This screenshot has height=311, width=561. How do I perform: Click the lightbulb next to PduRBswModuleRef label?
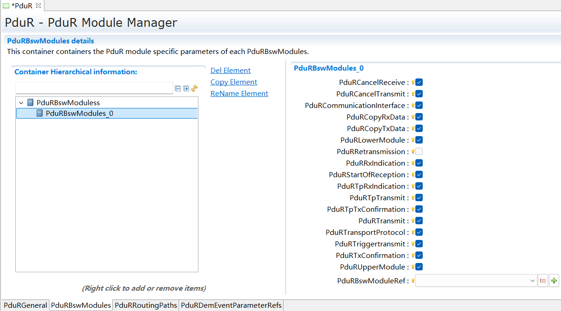413,280
